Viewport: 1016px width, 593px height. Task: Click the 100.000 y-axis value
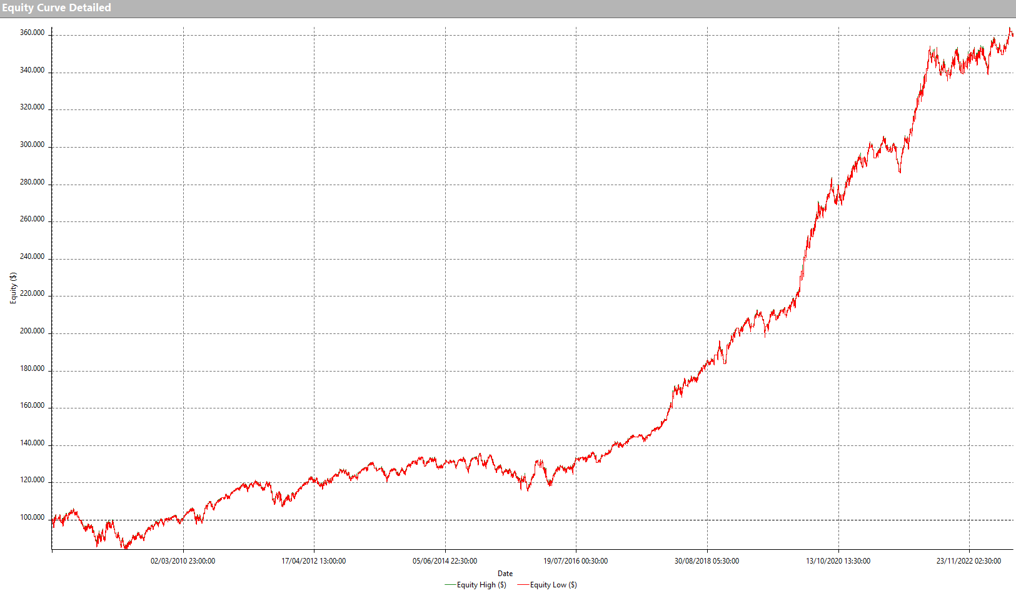[33, 517]
